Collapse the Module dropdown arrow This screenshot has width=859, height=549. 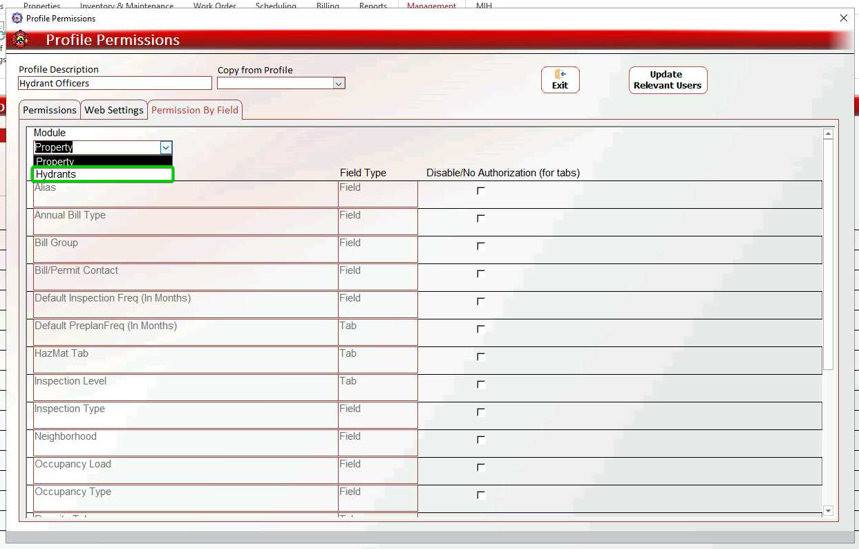pos(166,147)
